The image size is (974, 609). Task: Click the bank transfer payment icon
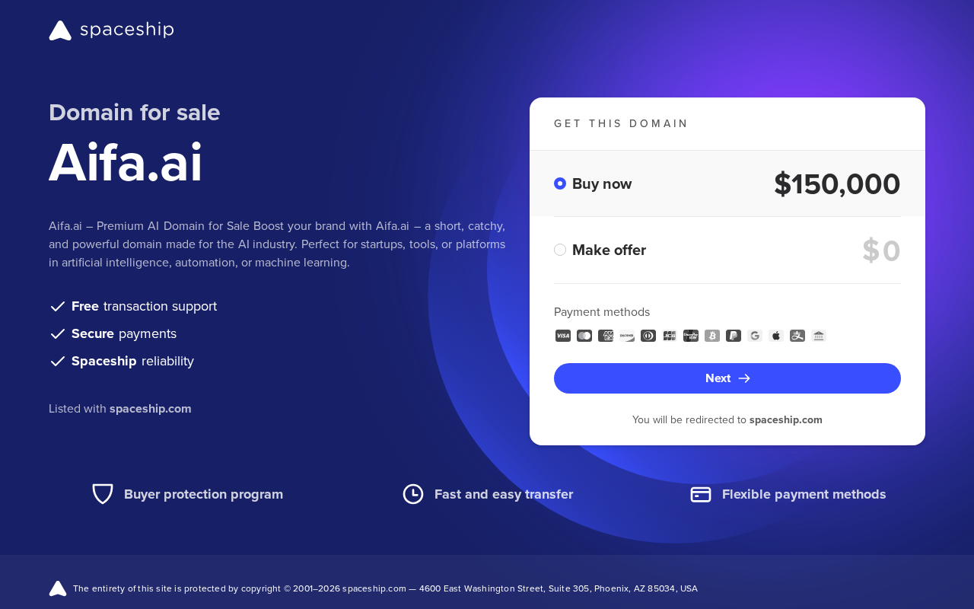pyautogui.click(x=819, y=336)
